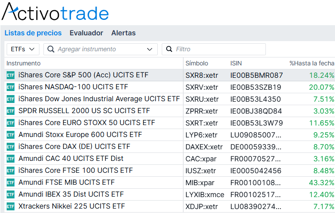Click the ETF icon beside Amundi CAC 40
The image size is (335, 213).
coord(11,159)
